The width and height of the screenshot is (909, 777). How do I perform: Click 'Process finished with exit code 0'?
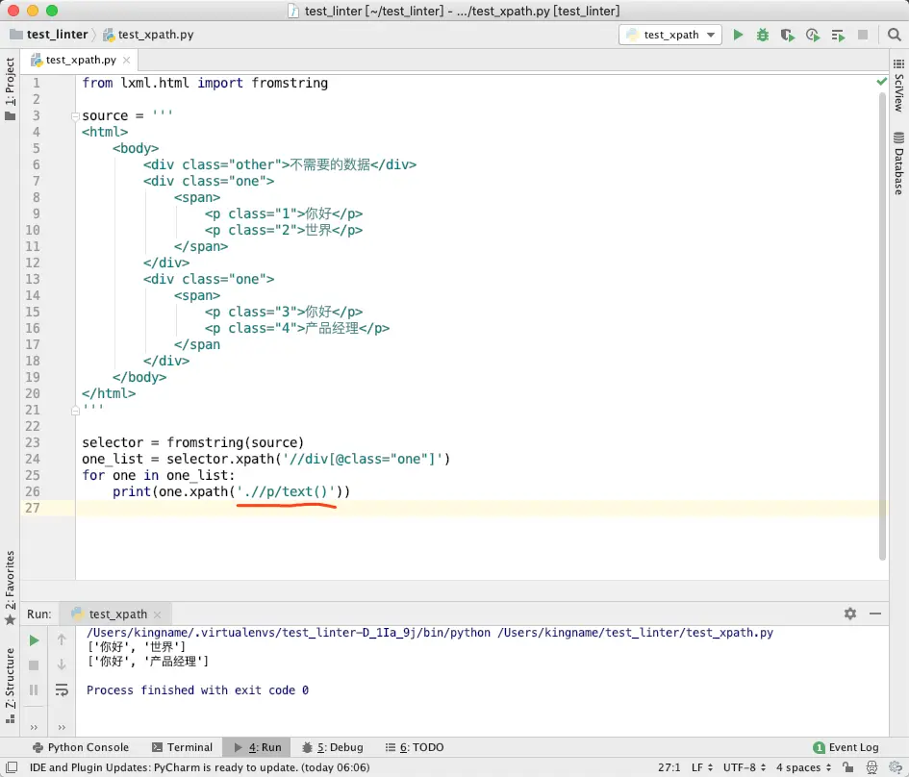click(x=197, y=690)
